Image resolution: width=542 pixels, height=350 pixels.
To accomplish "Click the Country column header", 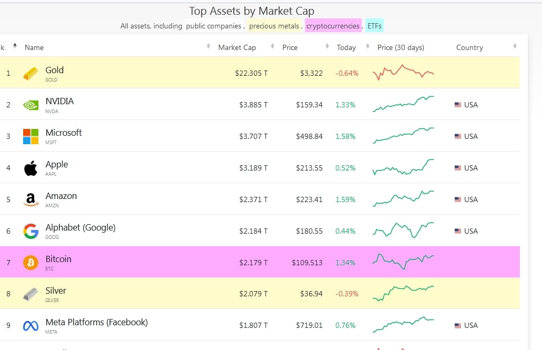I will [469, 47].
